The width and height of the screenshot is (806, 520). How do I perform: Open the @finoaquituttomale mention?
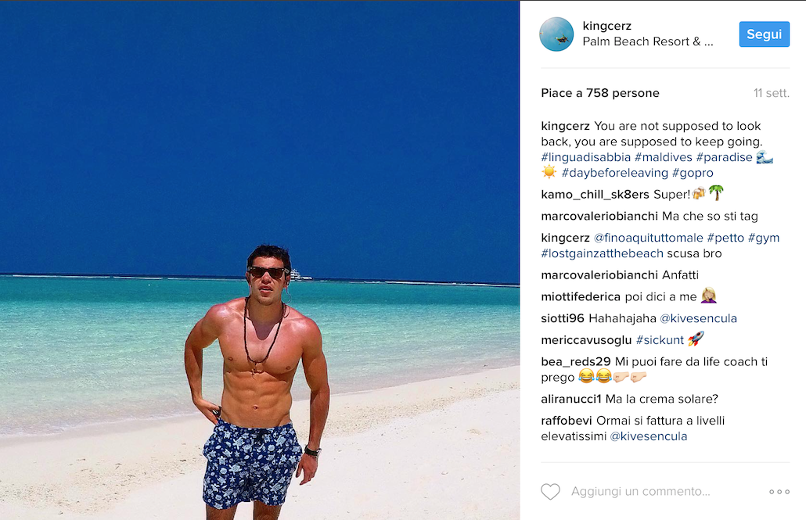tap(648, 238)
